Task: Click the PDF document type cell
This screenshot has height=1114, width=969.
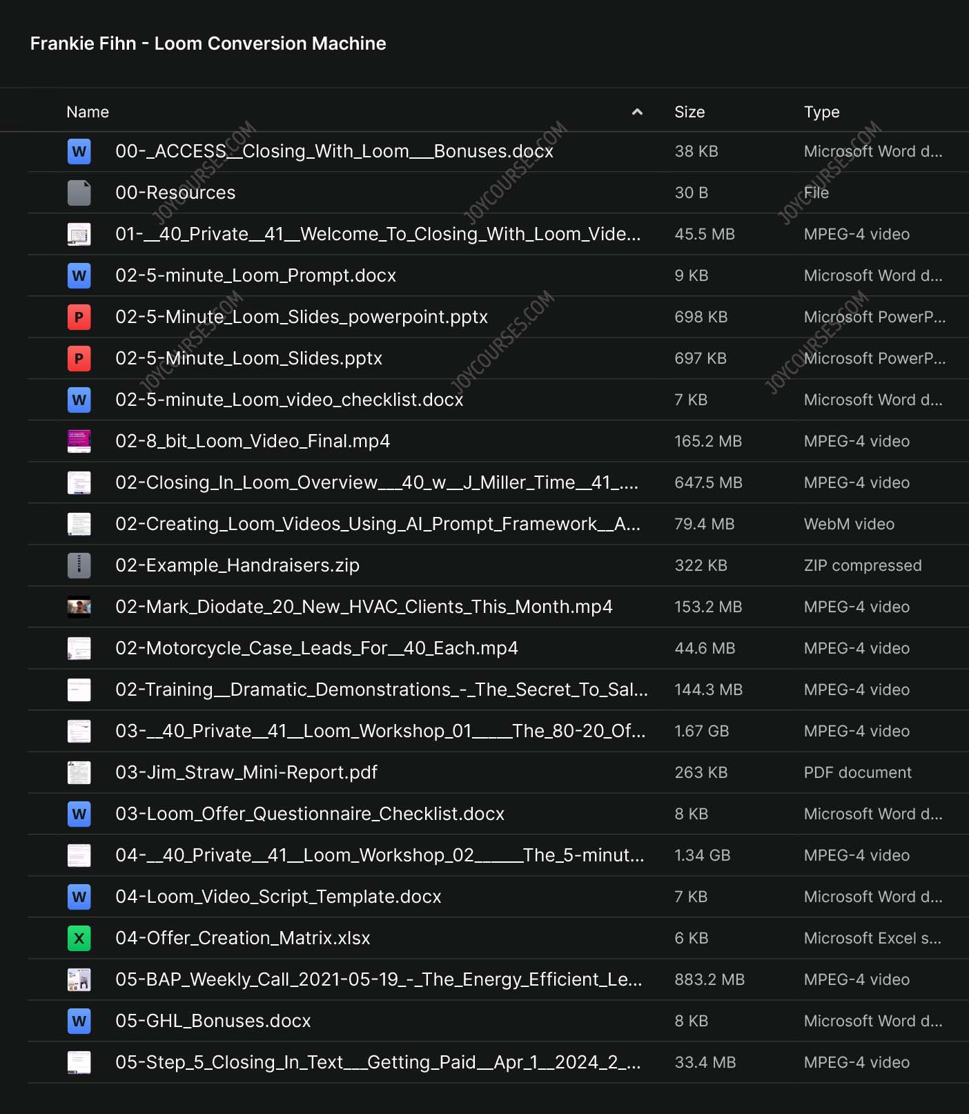Action: click(857, 772)
